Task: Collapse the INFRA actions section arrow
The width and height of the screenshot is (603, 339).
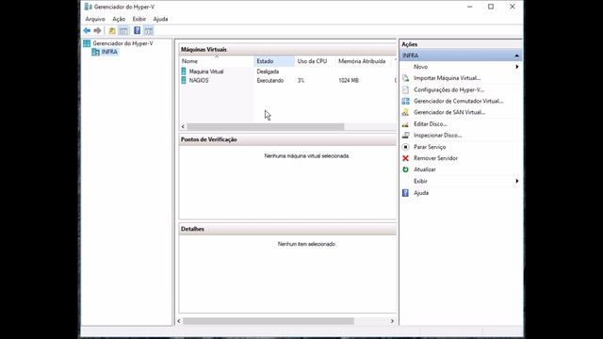Action: (x=516, y=56)
